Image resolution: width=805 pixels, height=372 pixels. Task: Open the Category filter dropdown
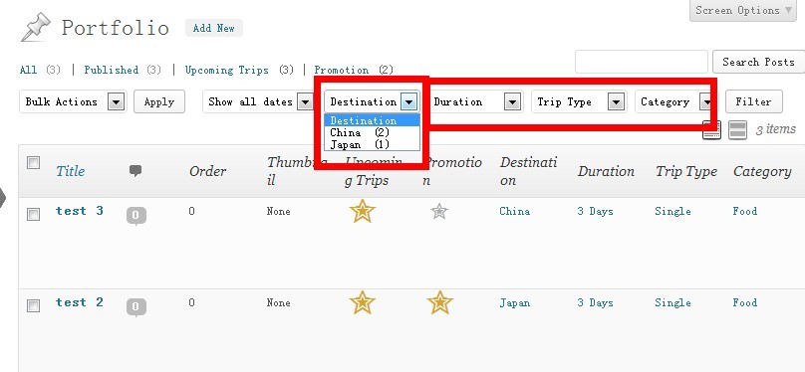point(675,101)
